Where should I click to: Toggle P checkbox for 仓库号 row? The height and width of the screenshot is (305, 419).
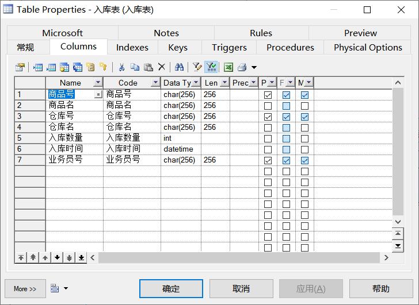(x=268, y=117)
